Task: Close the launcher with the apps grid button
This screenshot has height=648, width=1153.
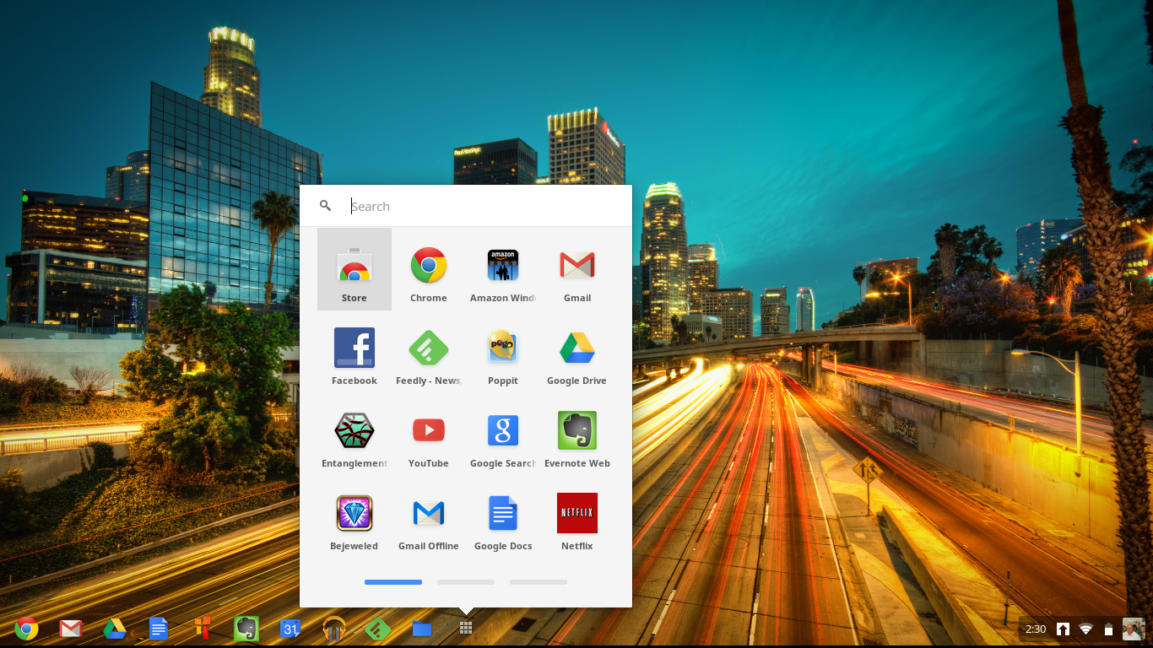Action: pos(465,628)
